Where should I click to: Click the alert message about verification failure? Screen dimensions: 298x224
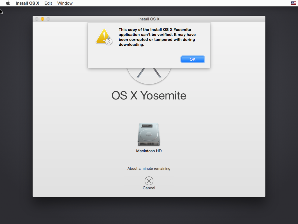(x=157, y=37)
